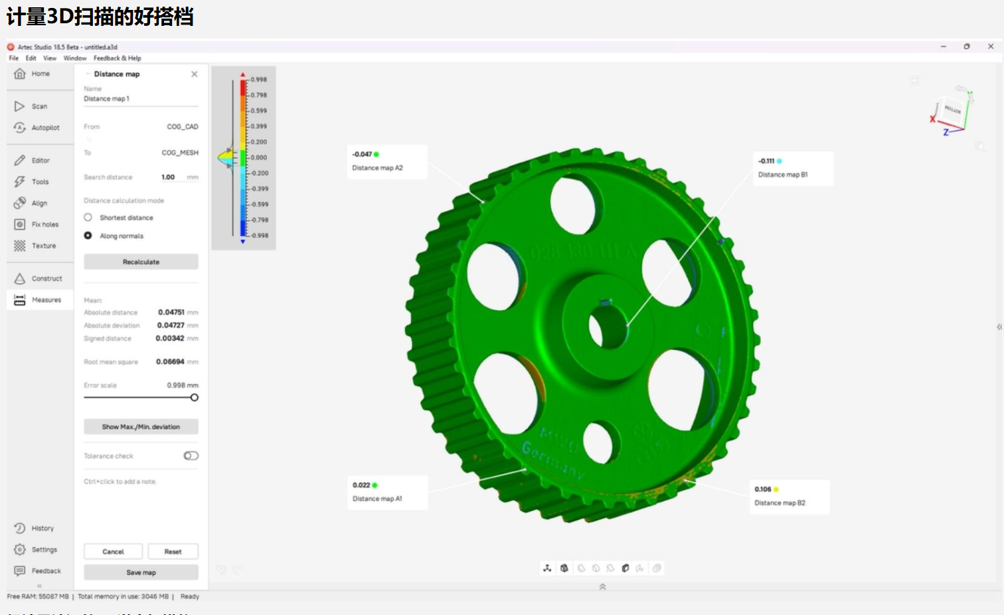Select Along normals calculation mode

88,236
